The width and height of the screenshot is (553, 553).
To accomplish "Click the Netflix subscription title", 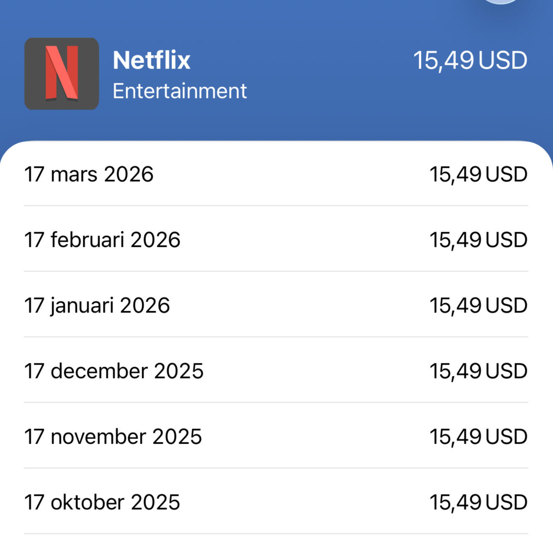I will (x=151, y=60).
